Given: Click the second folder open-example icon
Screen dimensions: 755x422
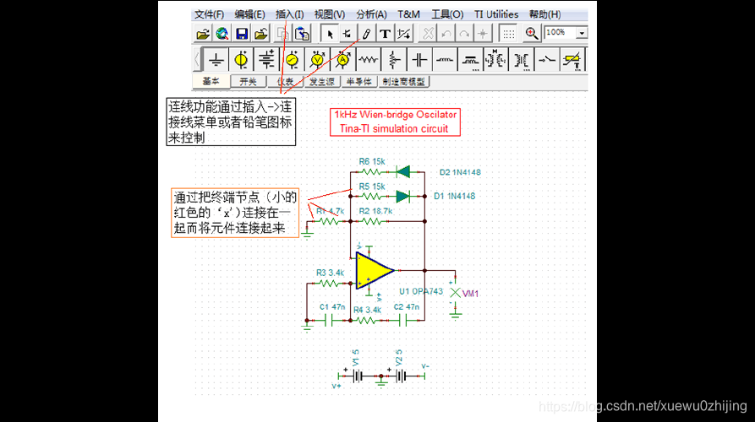Looking at the screenshot, I should click(x=261, y=34).
